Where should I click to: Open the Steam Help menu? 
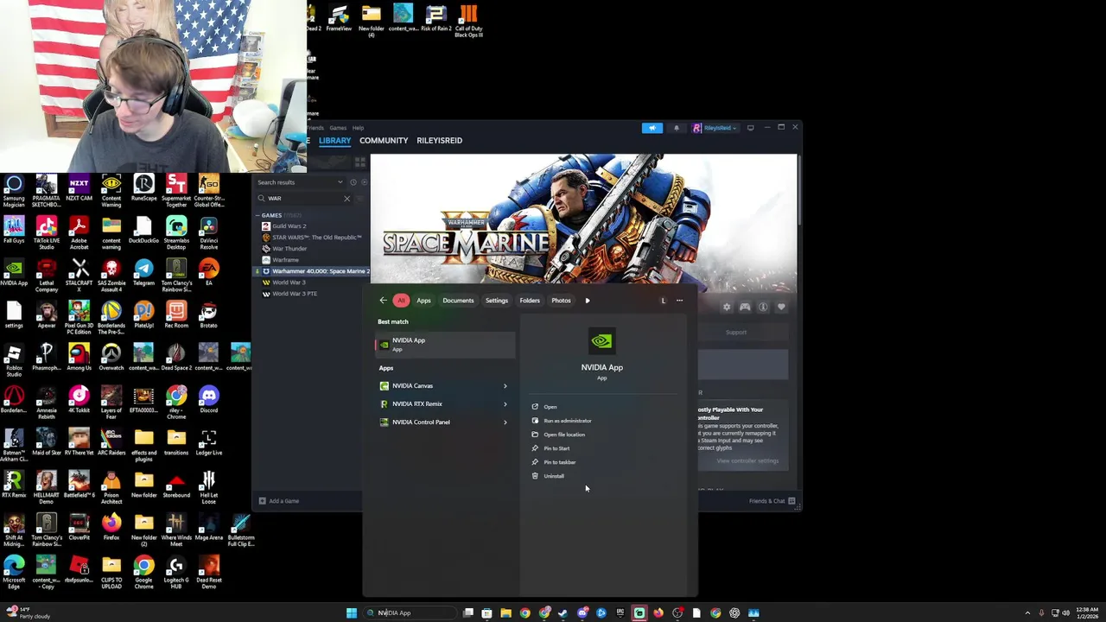pos(358,128)
